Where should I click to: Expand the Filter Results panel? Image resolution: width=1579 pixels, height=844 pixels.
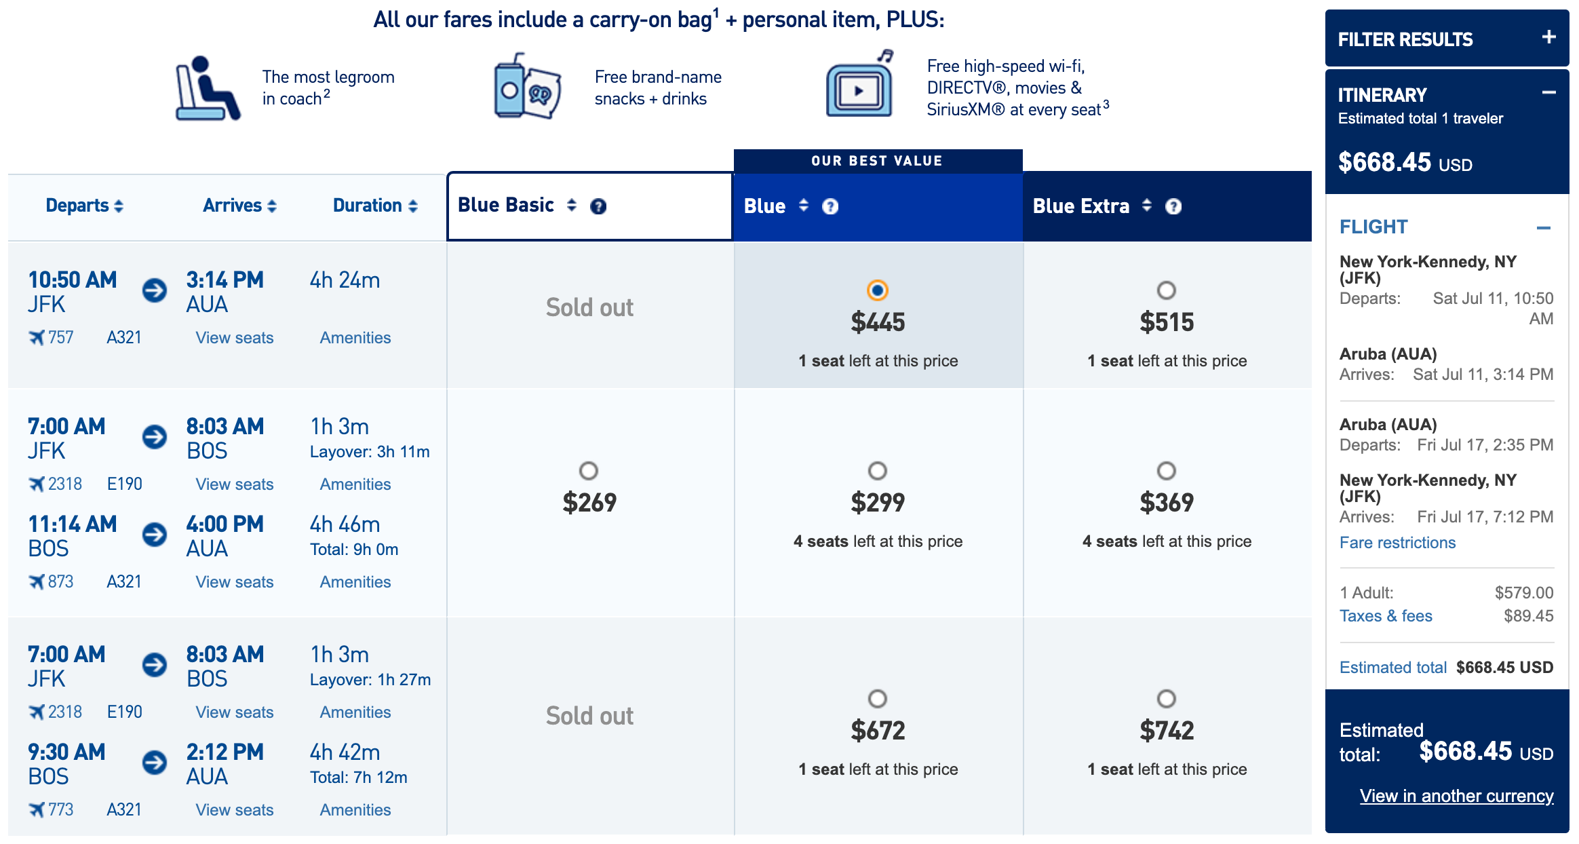(x=1548, y=37)
